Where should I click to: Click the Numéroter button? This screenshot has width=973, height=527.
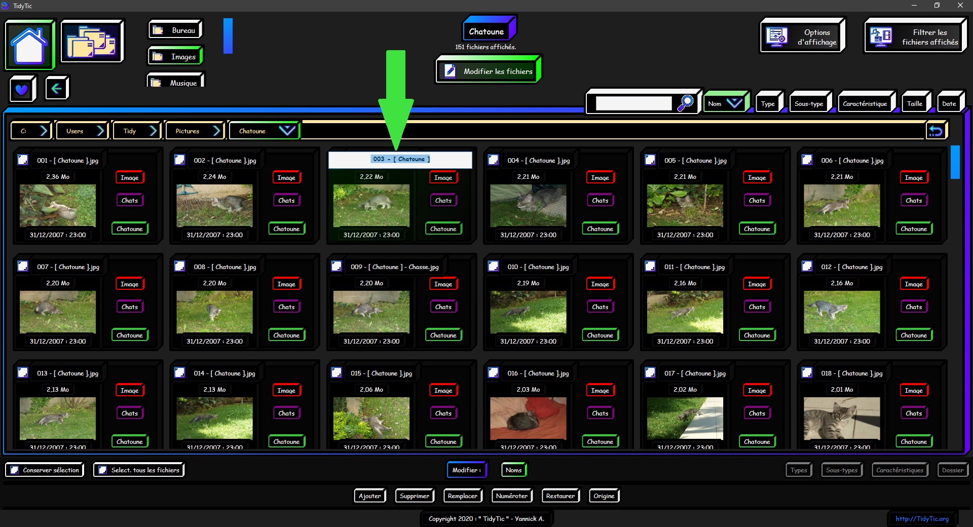[511, 496]
